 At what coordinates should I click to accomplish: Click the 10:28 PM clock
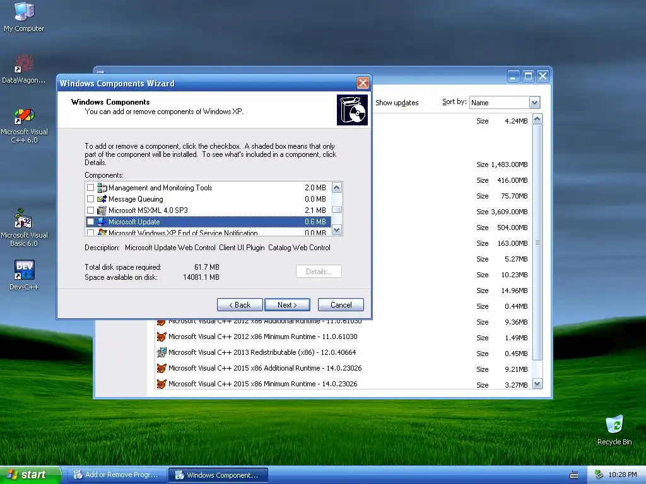tap(623, 475)
